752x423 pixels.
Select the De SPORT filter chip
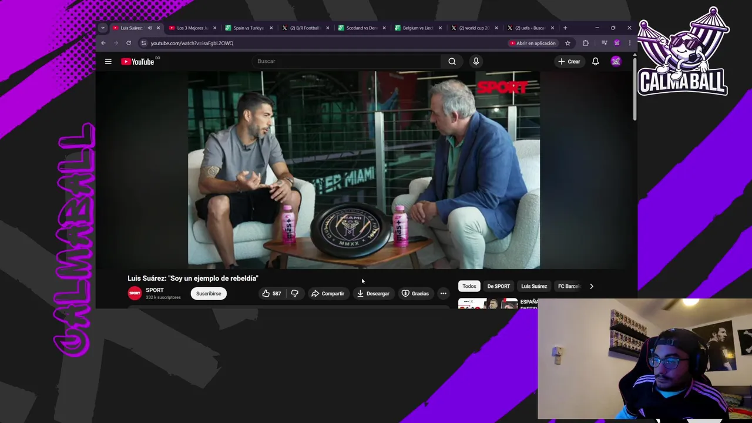498,286
